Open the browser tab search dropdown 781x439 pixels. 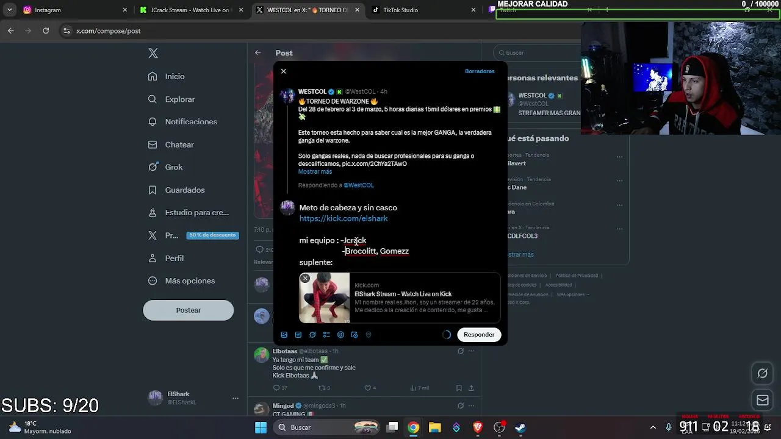[x=9, y=10]
